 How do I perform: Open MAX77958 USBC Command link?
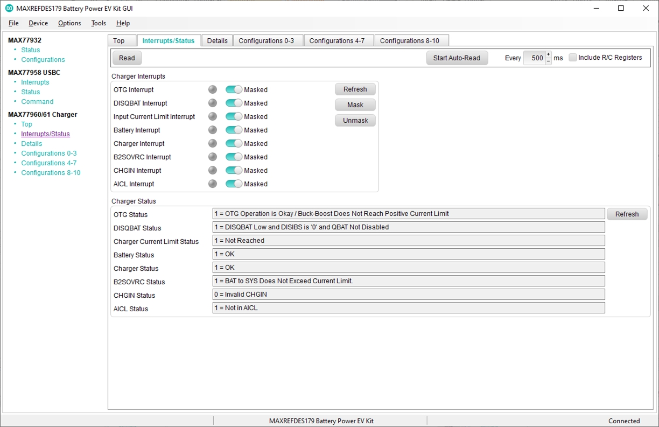tap(37, 102)
